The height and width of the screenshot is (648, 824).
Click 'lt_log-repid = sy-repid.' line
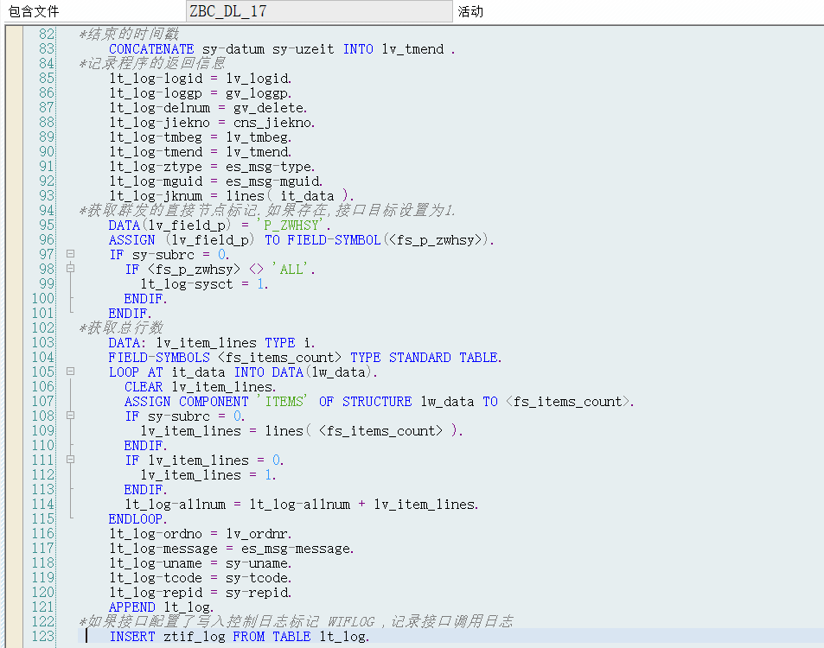tap(201, 593)
